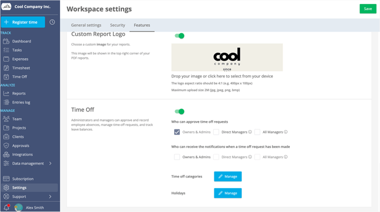This screenshot has height=212, width=380.
Task: Click 'Drop your image or click here' text
Action: coord(222,76)
